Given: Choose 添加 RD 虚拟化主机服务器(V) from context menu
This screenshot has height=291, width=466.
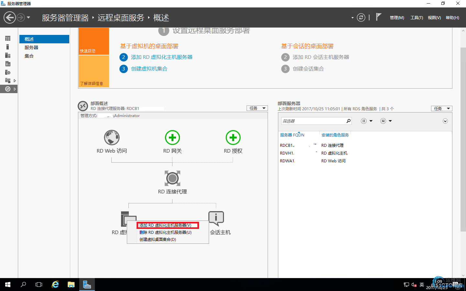Looking at the screenshot, I should (168, 225).
